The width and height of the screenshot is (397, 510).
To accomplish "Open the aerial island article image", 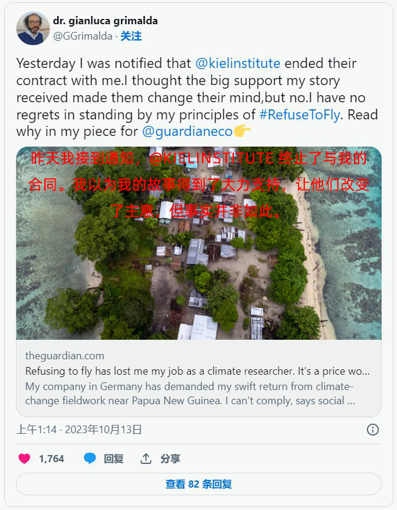I will (198, 243).
